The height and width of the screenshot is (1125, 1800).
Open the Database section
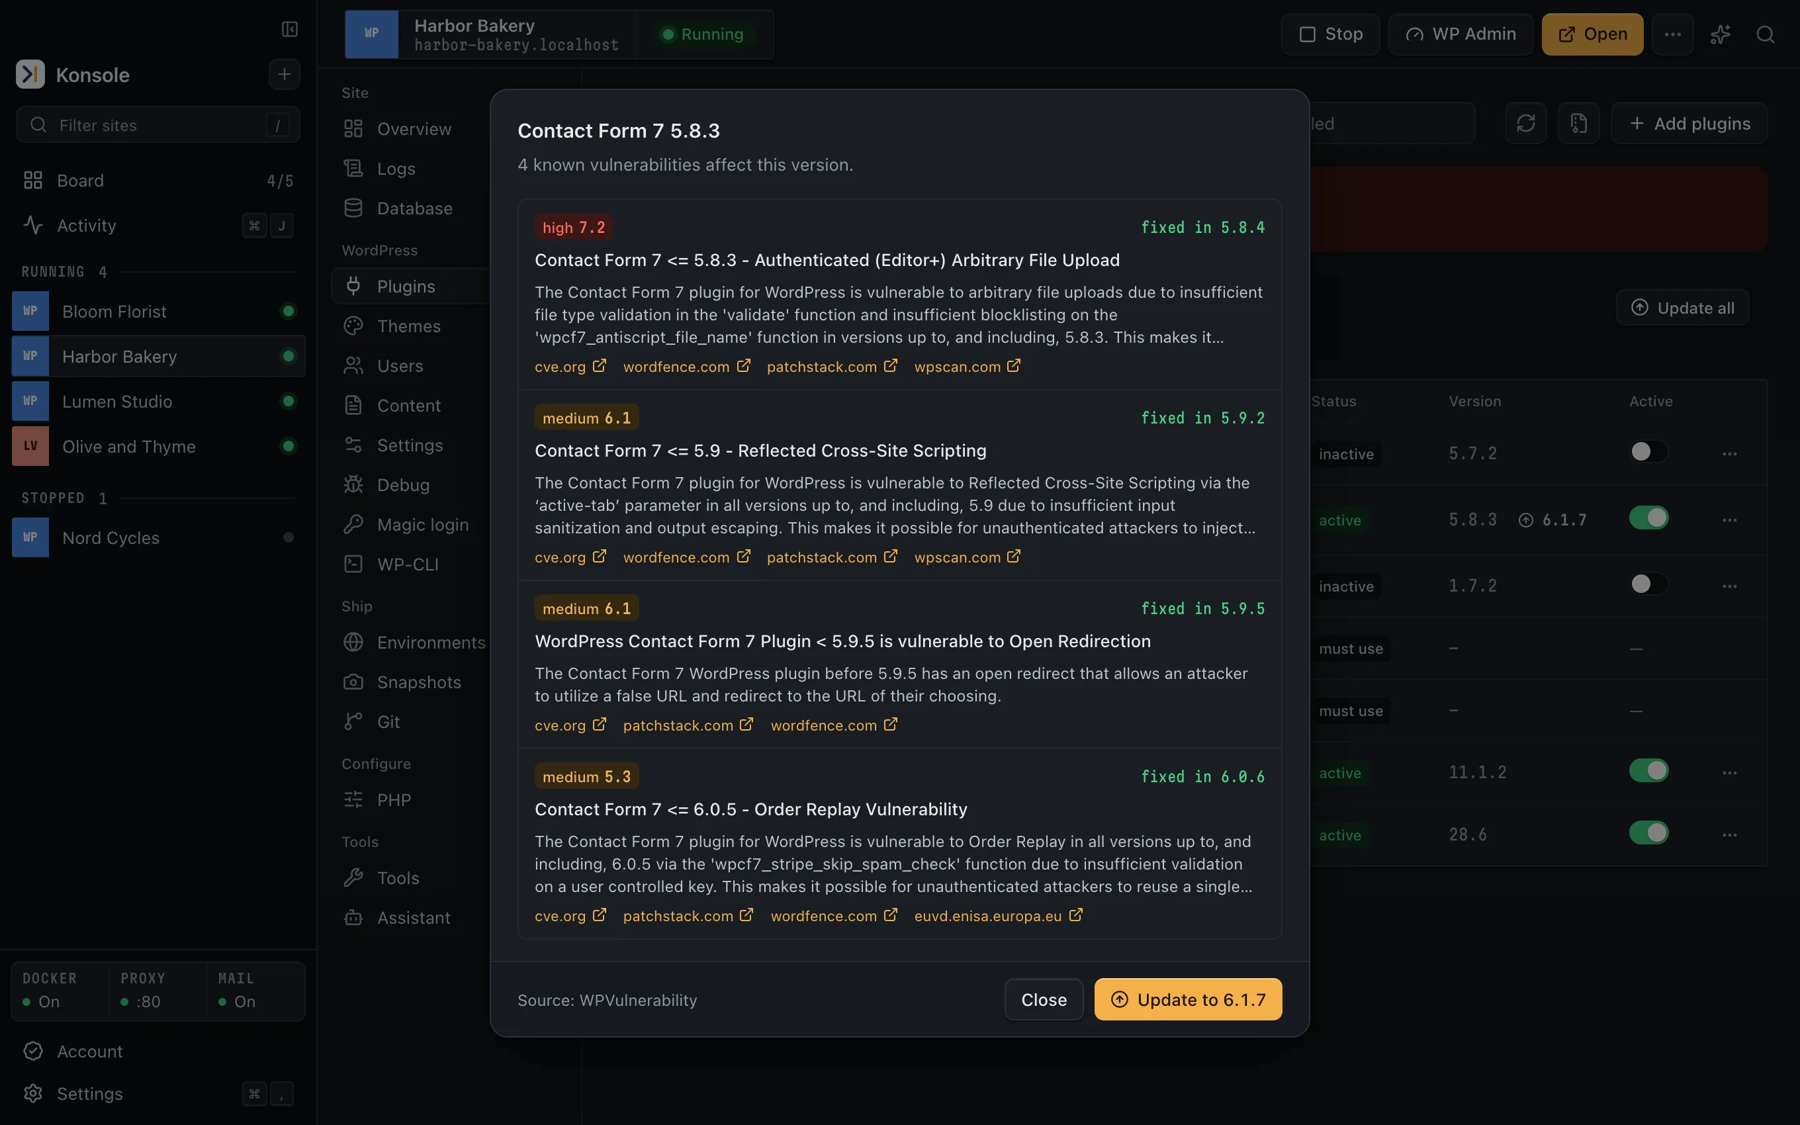[412, 208]
